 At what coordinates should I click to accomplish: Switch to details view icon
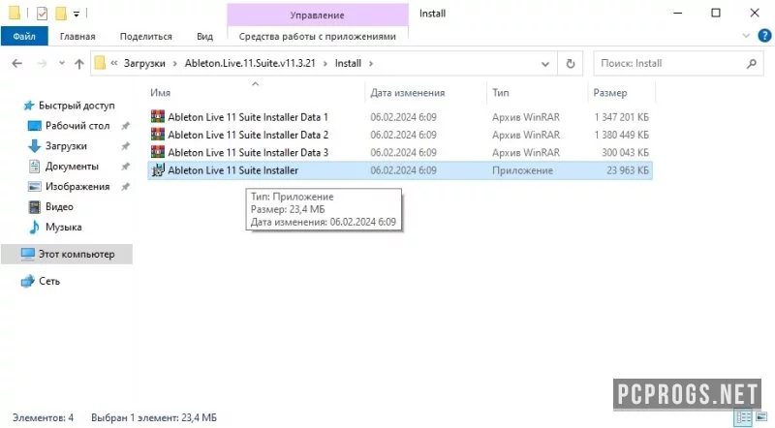click(743, 417)
